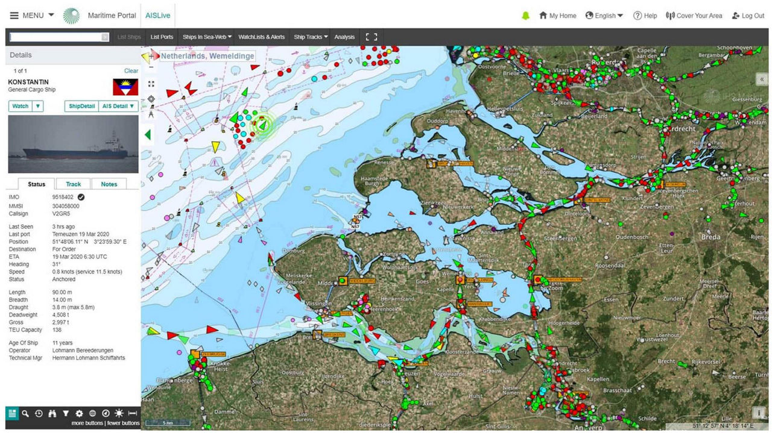Open the settings gear in the bottom toolbar
The height and width of the screenshot is (433, 772).
[79, 414]
